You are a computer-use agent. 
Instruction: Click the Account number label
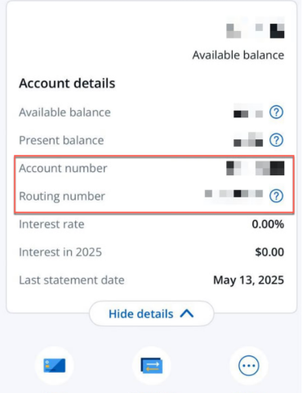(x=63, y=168)
